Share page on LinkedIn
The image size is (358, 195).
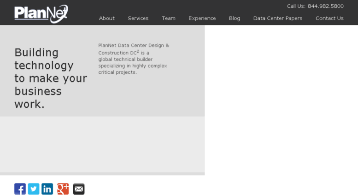(x=47, y=189)
